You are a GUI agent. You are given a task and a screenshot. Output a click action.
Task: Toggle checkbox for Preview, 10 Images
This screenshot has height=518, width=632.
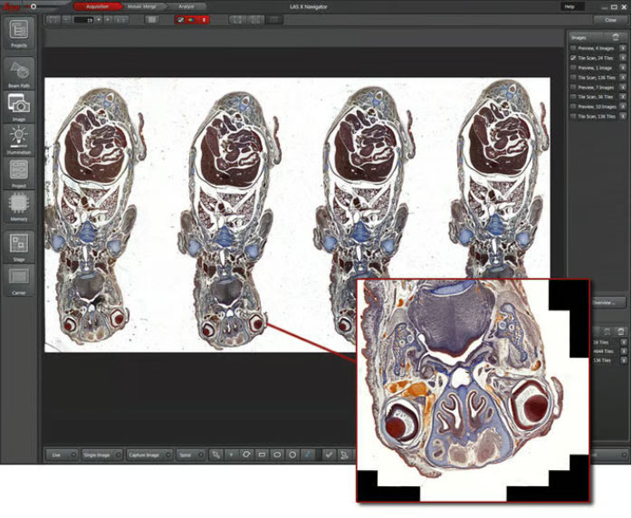(573, 107)
